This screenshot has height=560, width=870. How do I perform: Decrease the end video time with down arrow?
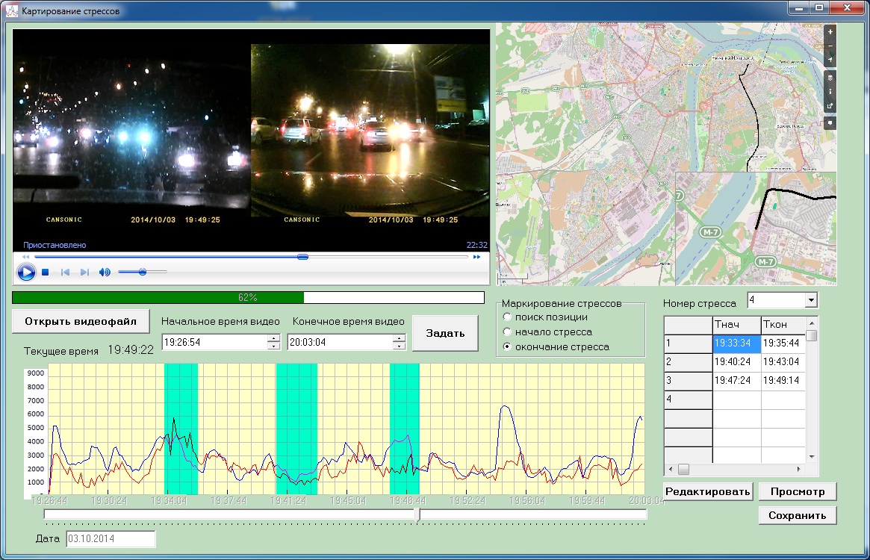point(400,346)
